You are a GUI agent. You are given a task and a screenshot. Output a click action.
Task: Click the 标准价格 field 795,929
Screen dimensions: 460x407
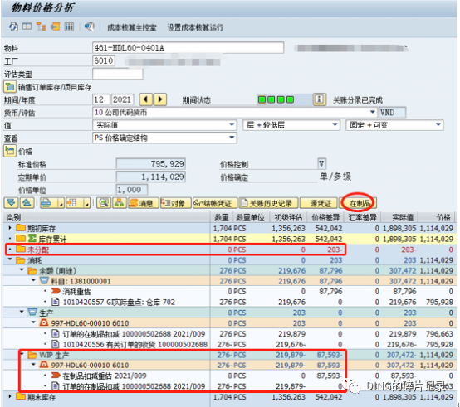coord(151,164)
